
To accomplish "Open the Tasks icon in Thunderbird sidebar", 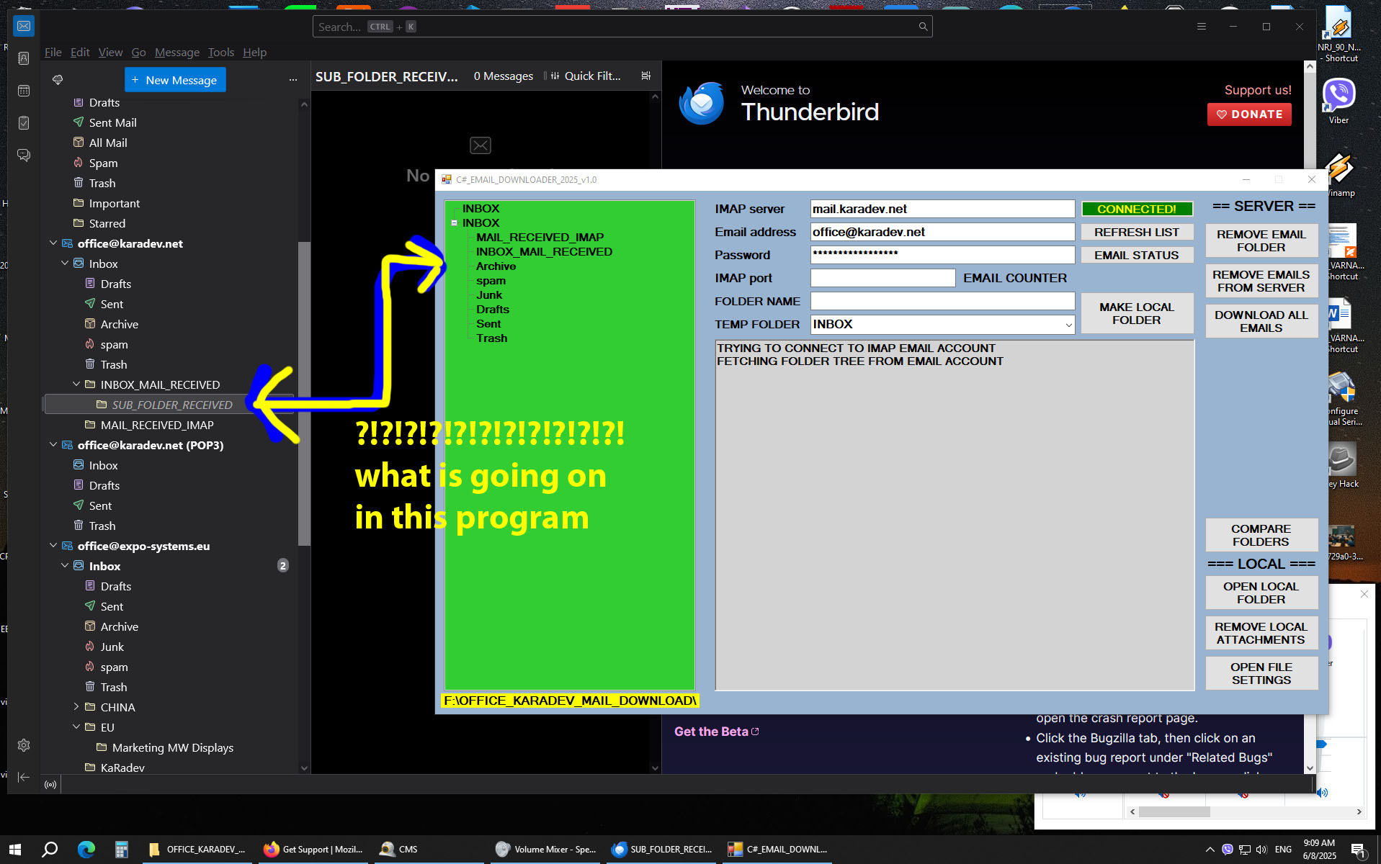I will click(24, 123).
